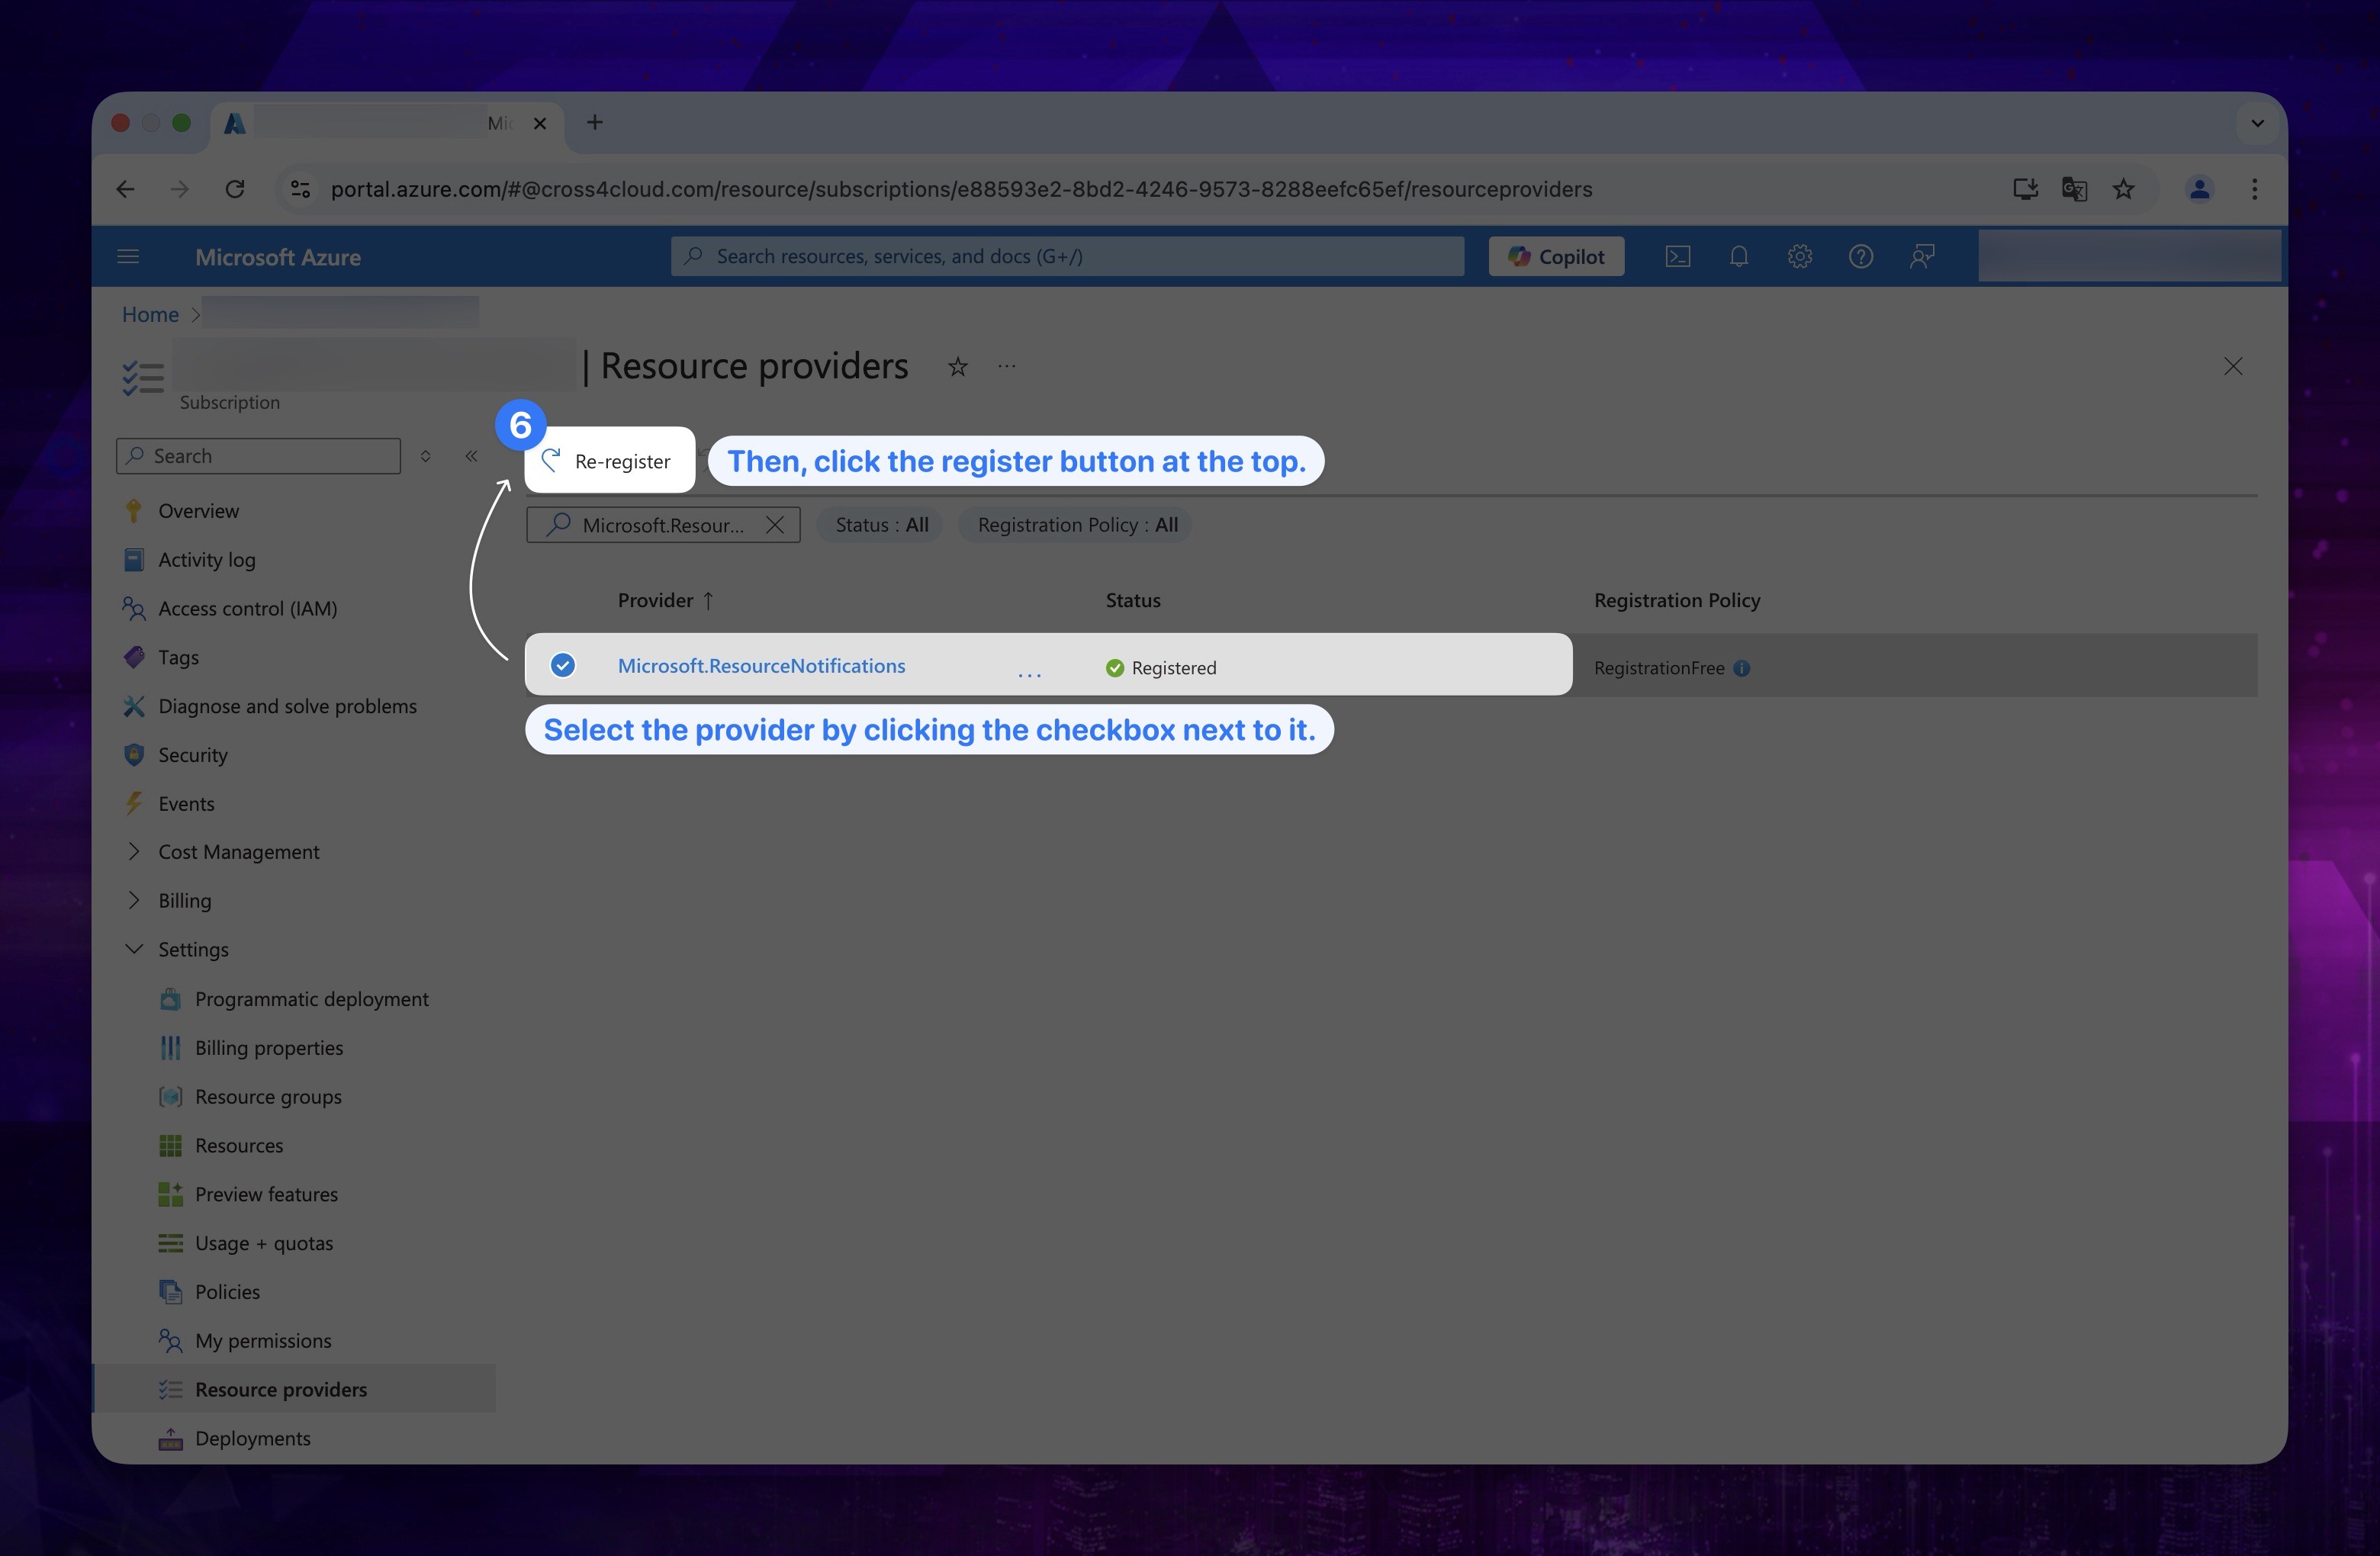Open the tab search dropdown arrow
This screenshot has height=1556, width=2380.
[2257, 123]
